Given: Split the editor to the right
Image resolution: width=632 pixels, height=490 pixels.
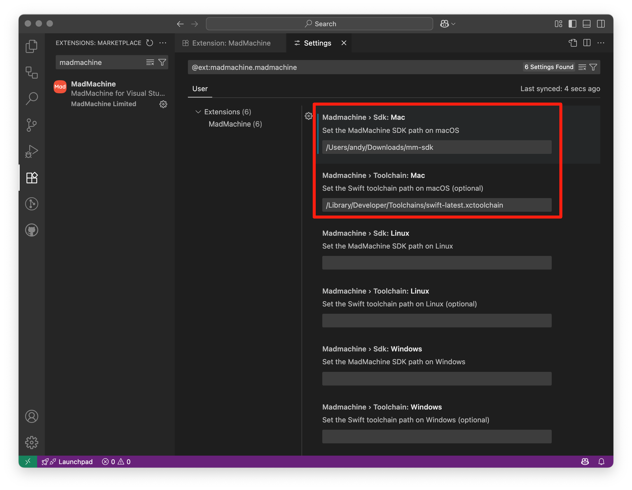Looking at the screenshot, I should click(587, 43).
